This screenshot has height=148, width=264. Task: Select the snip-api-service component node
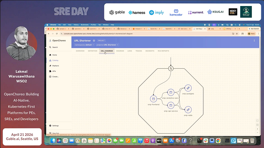click(x=171, y=105)
